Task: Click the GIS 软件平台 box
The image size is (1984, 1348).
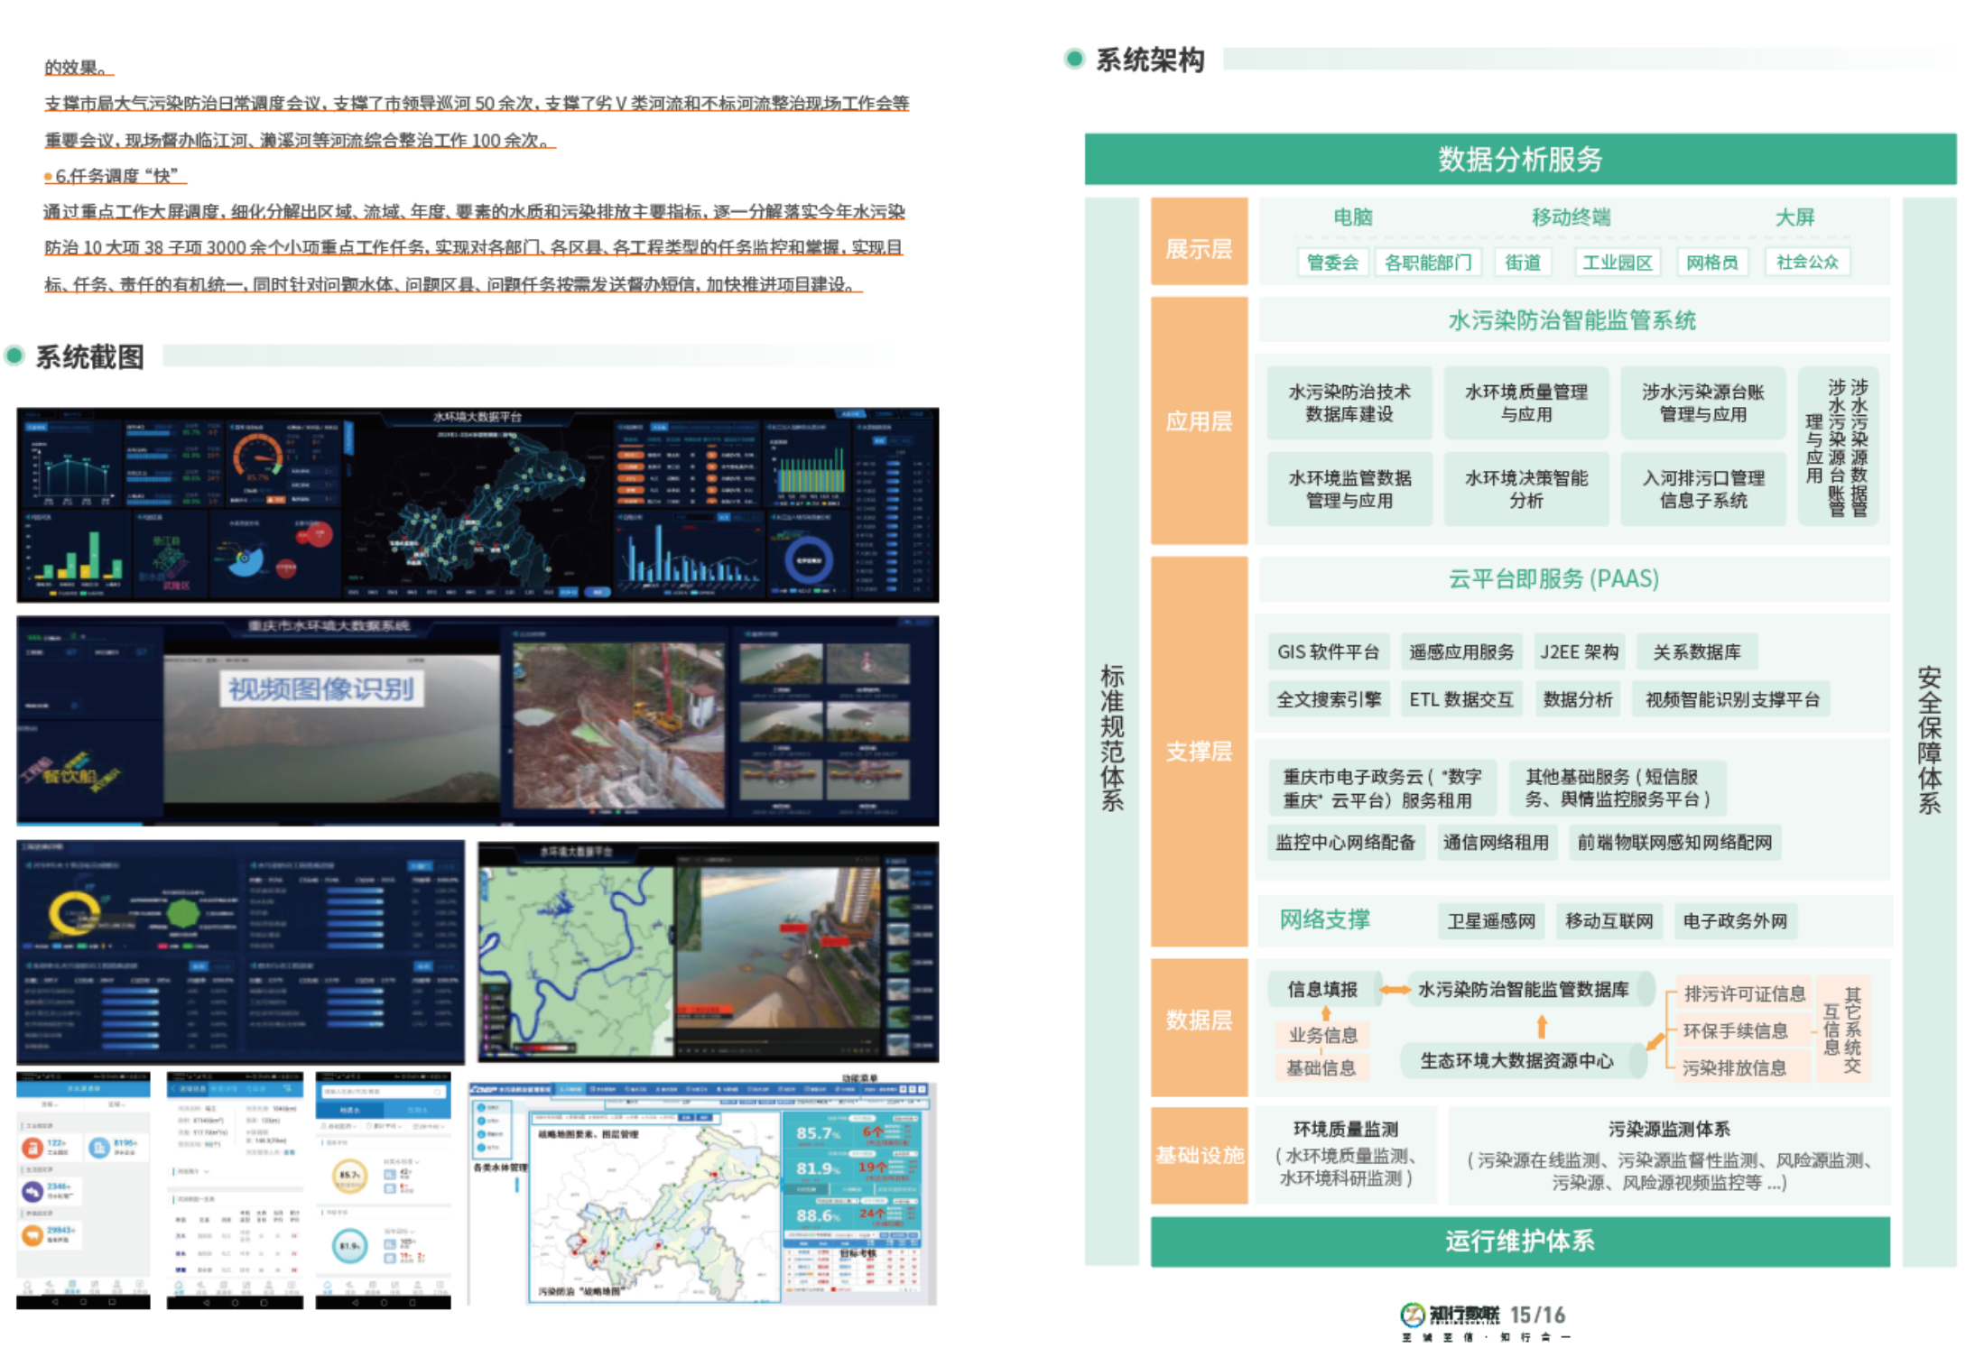Action: click(1328, 651)
